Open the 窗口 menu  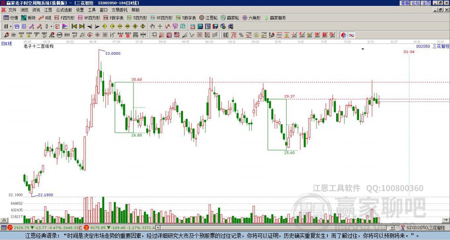[103, 10]
